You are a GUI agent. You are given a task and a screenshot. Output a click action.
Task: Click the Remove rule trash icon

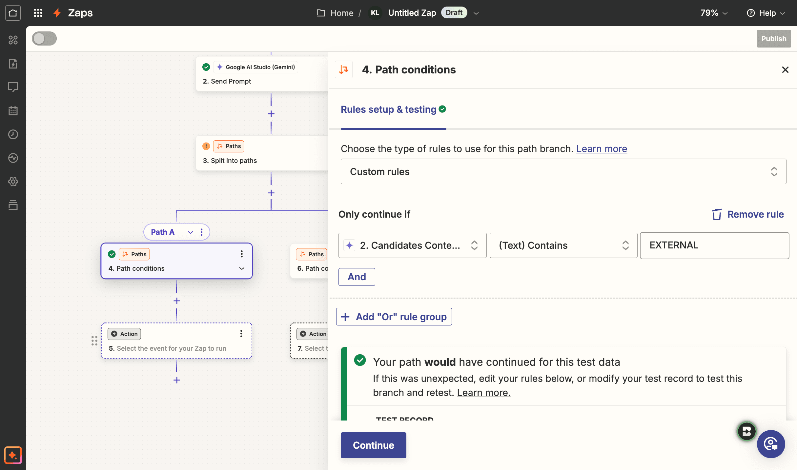(x=717, y=214)
